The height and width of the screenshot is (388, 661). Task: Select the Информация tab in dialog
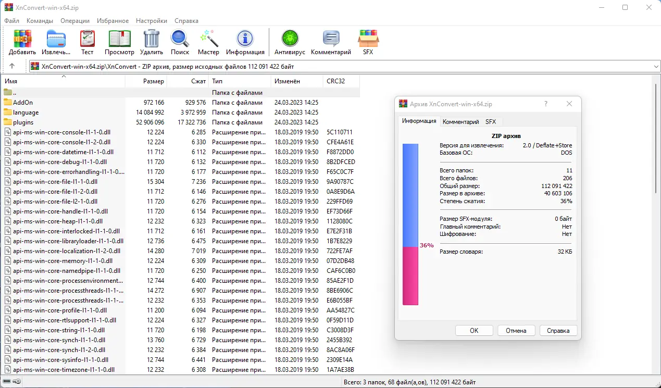point(419,121)
